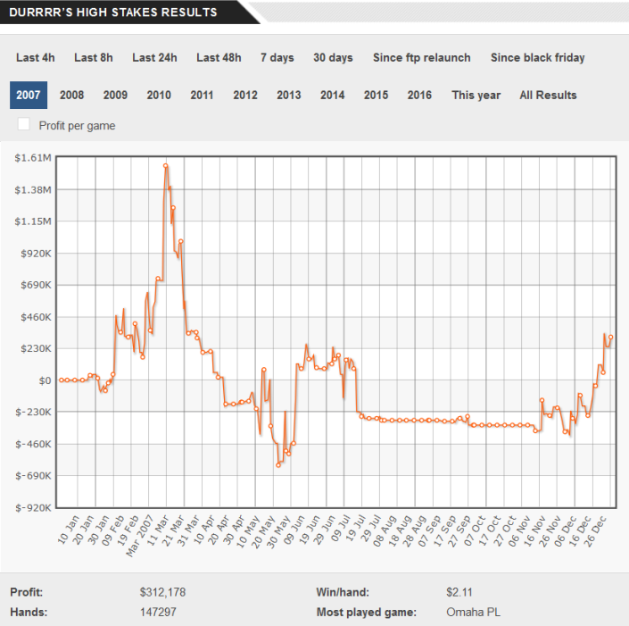This screenshot has height=626, width=629.
Task: Enable the Profit per game checkbox
Action: point(24,124)
